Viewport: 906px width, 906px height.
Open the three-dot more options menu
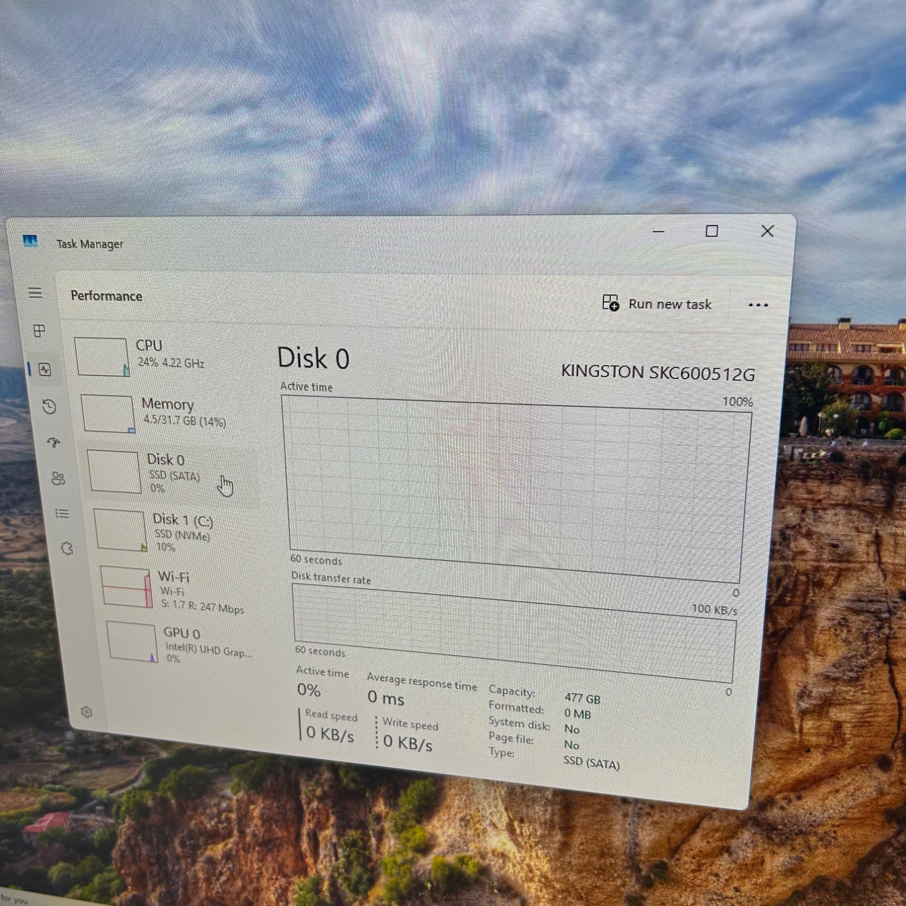(758, 305)
